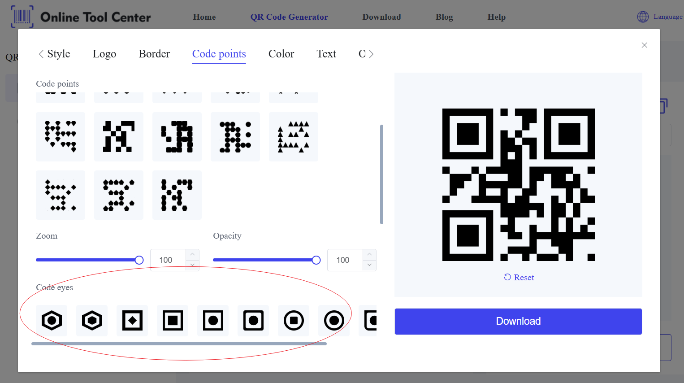This screenshot has height=383, width=684.
Task: Close the QR customization dialog
Action: coord(645,45)
